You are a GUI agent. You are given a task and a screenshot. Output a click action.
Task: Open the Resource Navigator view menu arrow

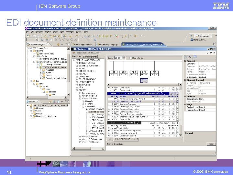click(62, 44)
